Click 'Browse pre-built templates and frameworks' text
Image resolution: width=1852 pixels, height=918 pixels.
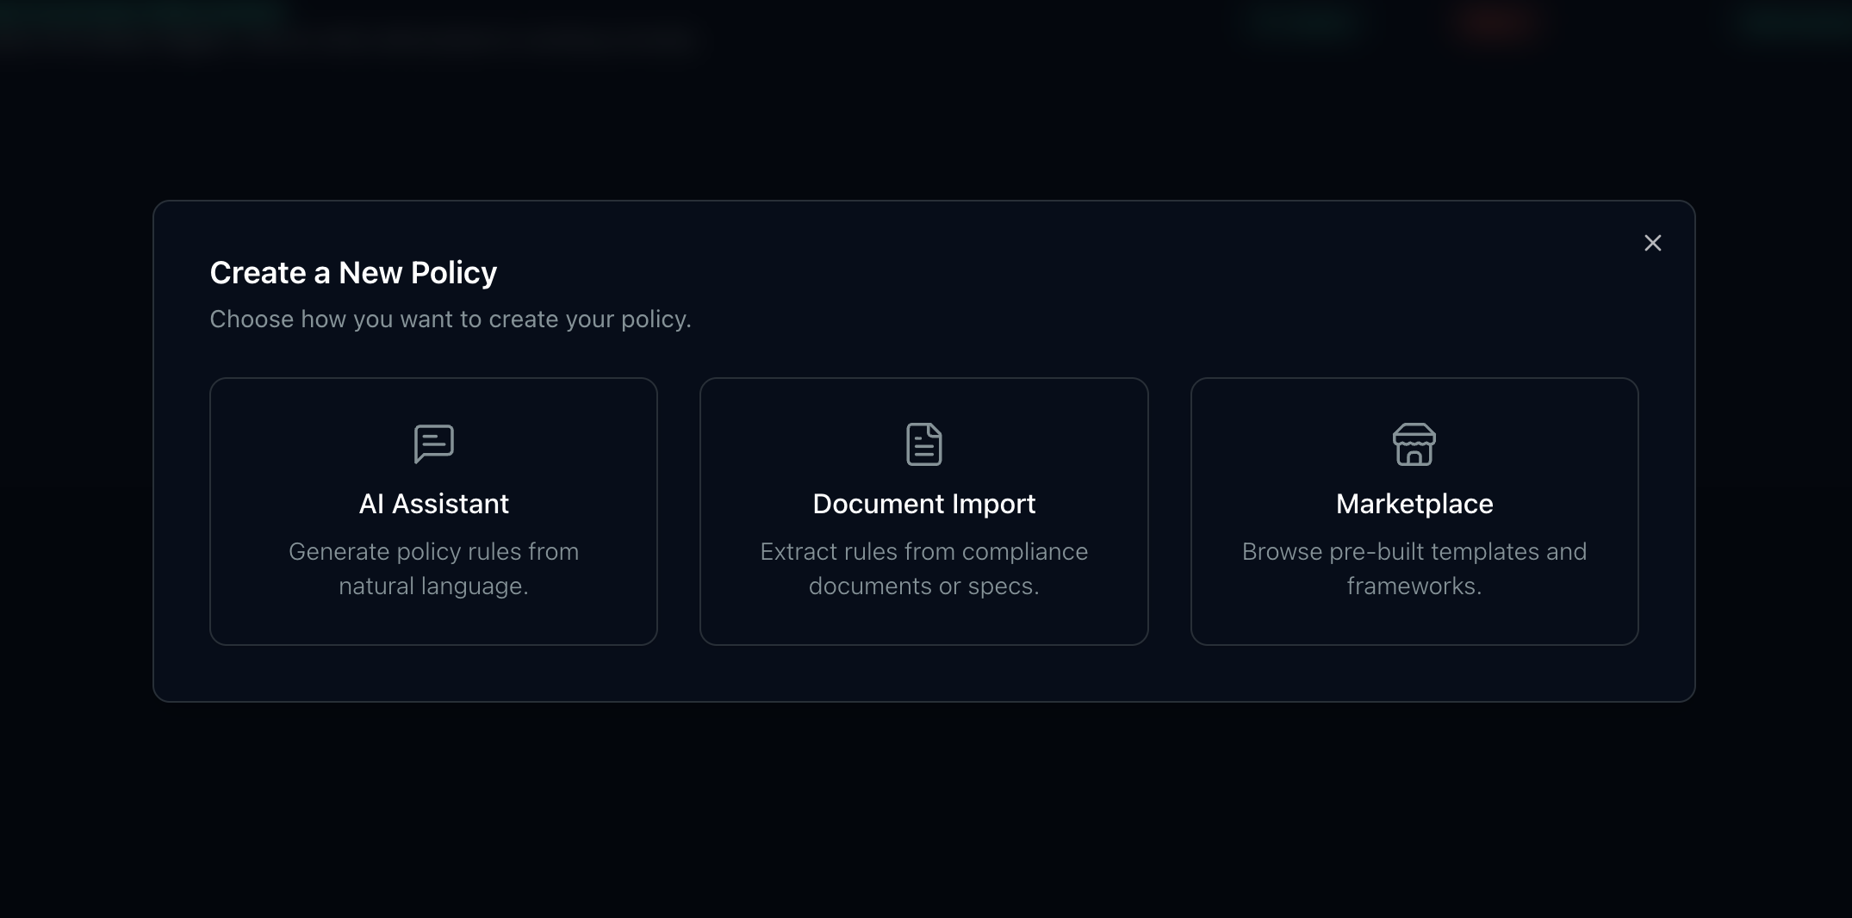tap(1414, 568)
